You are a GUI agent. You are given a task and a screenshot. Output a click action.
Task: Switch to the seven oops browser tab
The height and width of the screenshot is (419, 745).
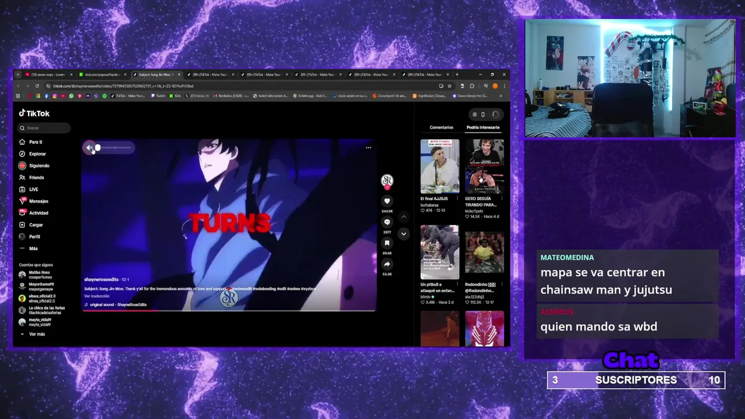[48, 74]
